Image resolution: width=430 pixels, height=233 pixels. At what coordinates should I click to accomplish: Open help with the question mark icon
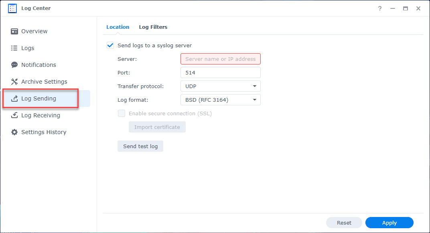(x=380, y=8)
